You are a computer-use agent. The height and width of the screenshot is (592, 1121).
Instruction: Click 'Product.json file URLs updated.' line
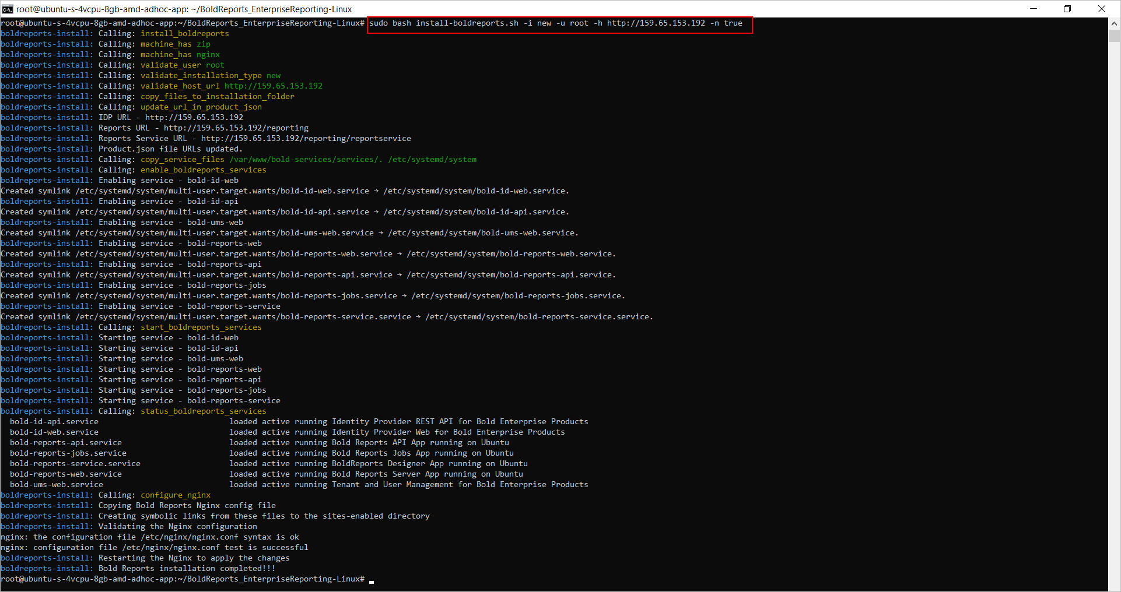pos(121,149)
